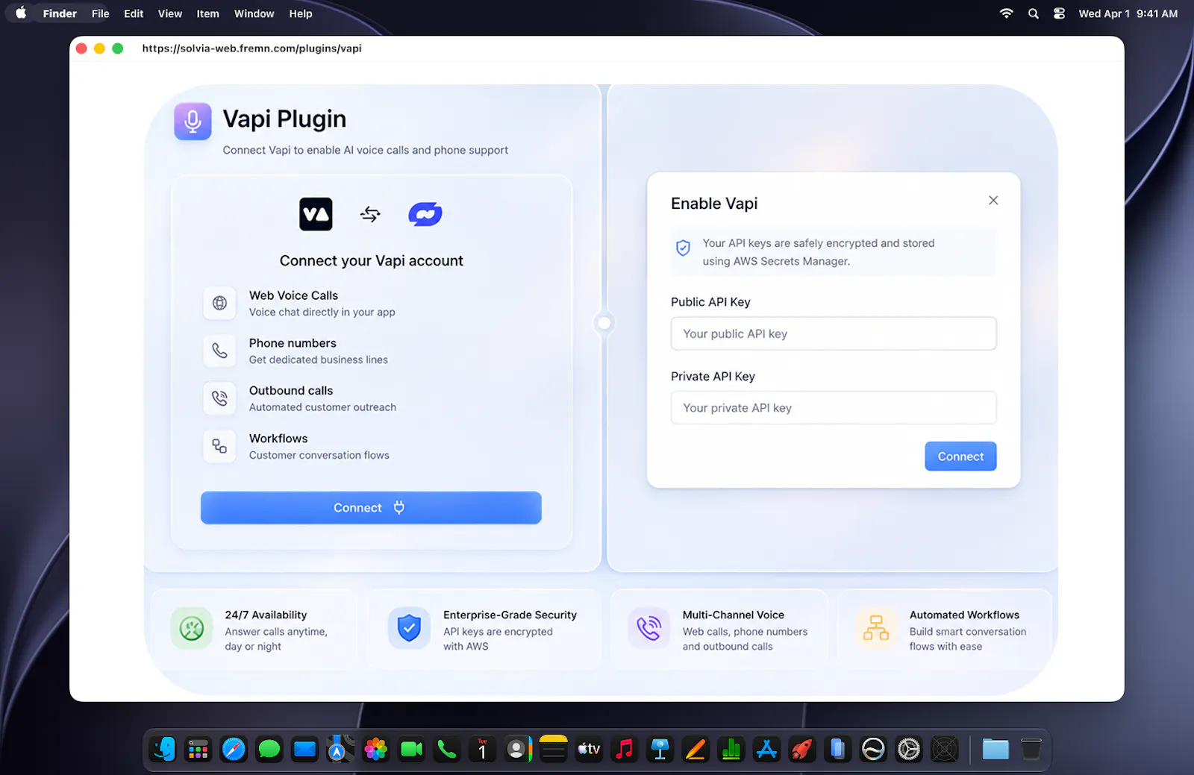Click the Vapi Plugin microphone icon

193,121
